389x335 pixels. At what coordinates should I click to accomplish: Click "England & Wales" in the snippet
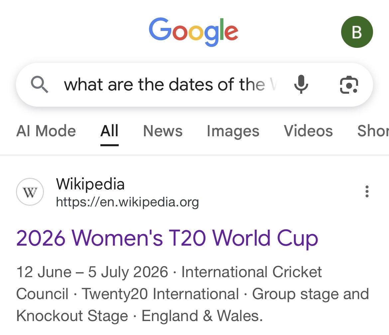[202, 316]
